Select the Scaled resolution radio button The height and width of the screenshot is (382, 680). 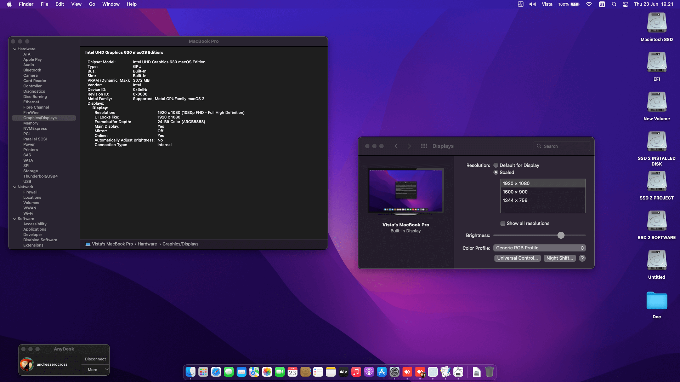point(496,172)
